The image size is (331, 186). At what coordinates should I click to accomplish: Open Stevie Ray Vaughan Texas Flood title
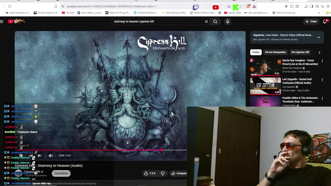tap(300, 62)
